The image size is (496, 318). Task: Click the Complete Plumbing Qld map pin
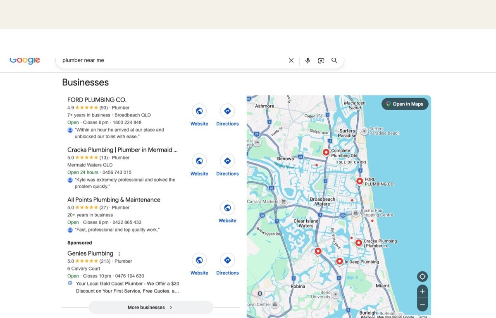click(x=326, y=152)
